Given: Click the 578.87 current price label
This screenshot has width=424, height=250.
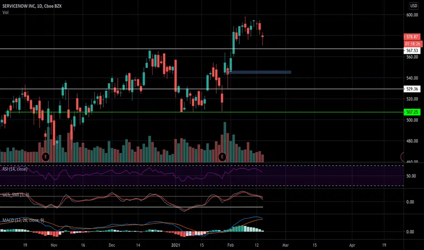Looking at the screenshot, I should coord(412,37).
